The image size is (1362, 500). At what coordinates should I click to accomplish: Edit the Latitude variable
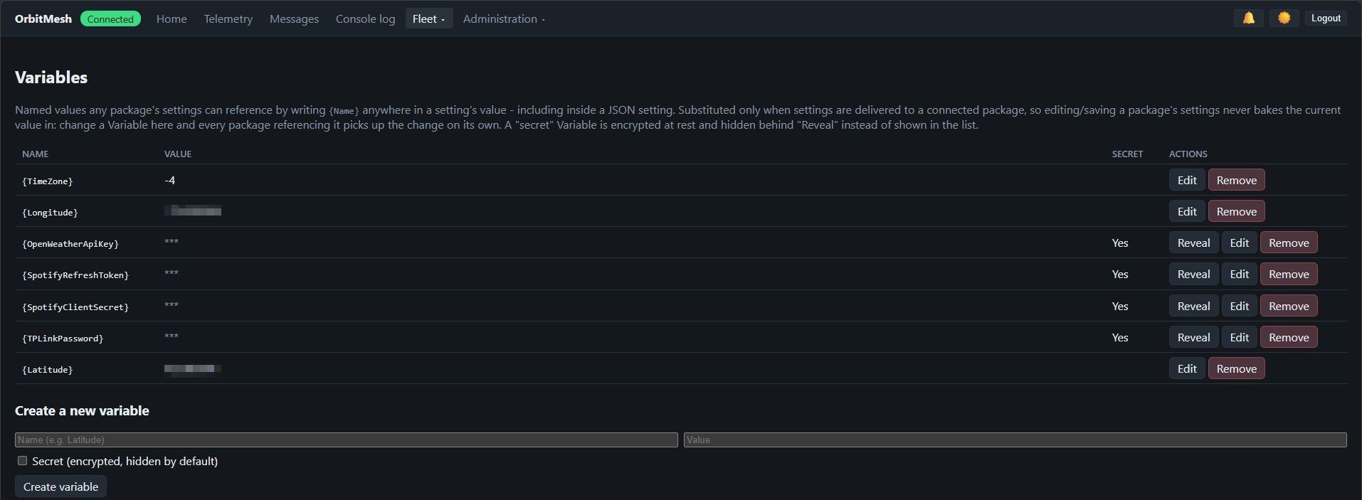pyautogui.click(x=1187, y=368)
